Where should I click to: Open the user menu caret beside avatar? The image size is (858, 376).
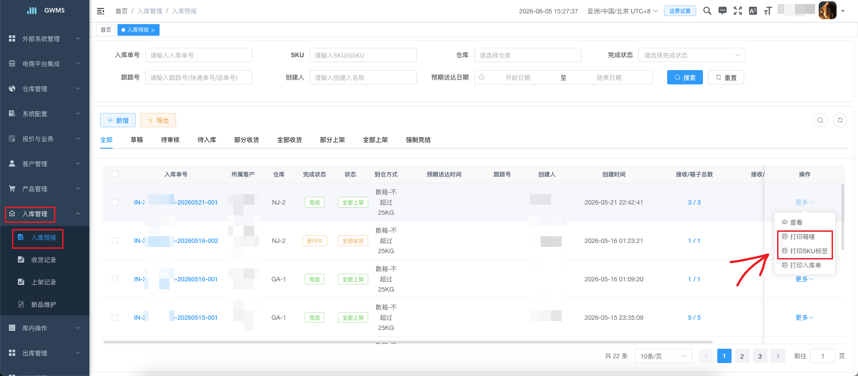point(843,11)
